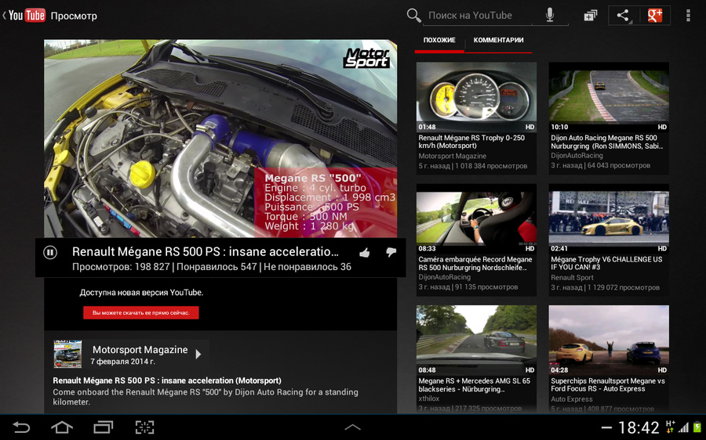Open Superchips Renaultsport Megane vs Ford Focus thumbnail
The height and width of the screenshot is (440, 706).
click(609, 340)
